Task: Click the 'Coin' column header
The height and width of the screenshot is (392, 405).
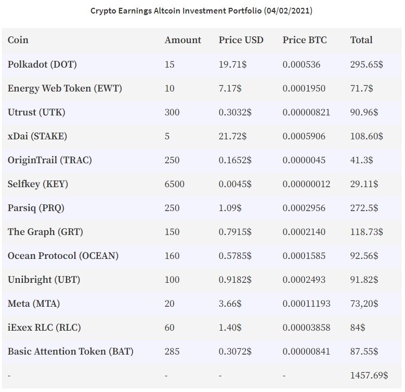Action: click(18, 40)
